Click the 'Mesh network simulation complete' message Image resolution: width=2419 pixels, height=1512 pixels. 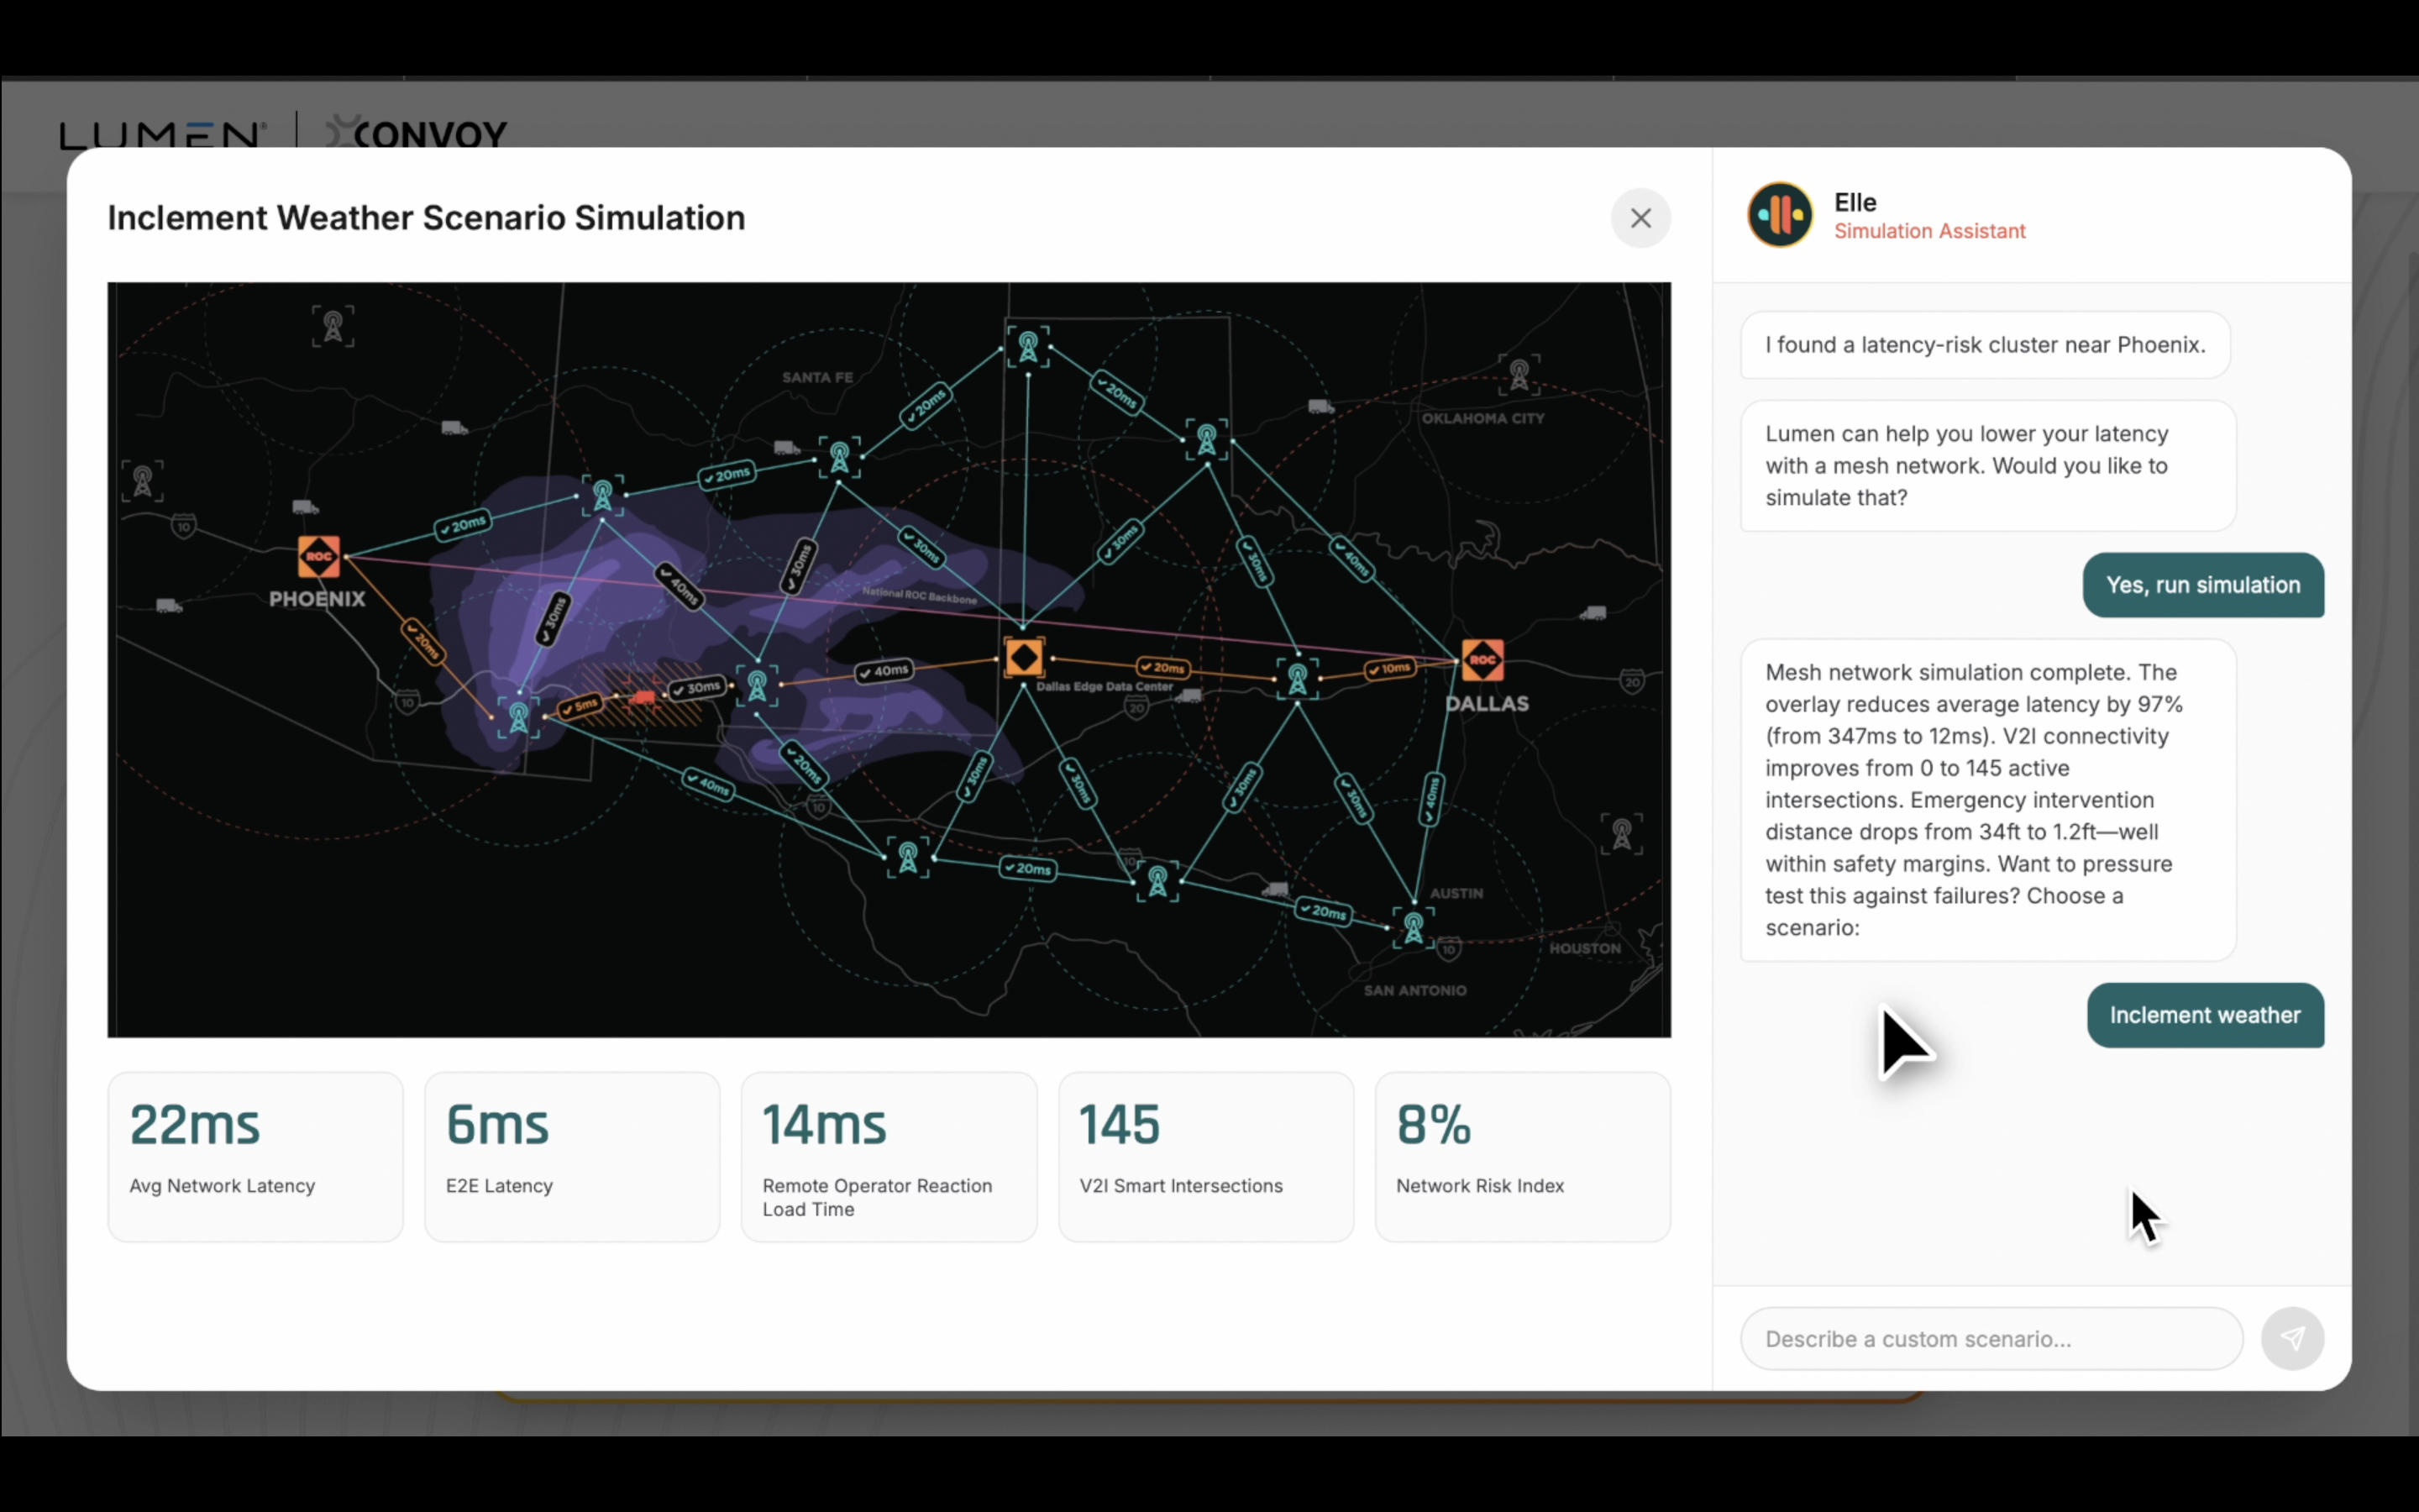pyautogui.click(x=1988, y=800)
